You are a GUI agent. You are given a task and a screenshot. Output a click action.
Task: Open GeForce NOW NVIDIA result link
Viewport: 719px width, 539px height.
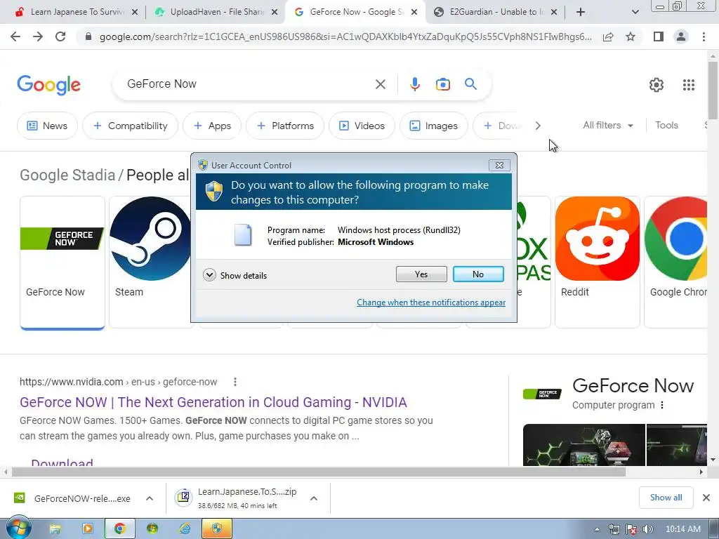tap(213, 402)
